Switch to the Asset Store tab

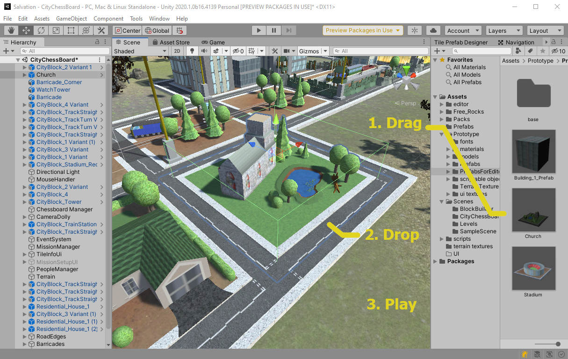[171, 42]
